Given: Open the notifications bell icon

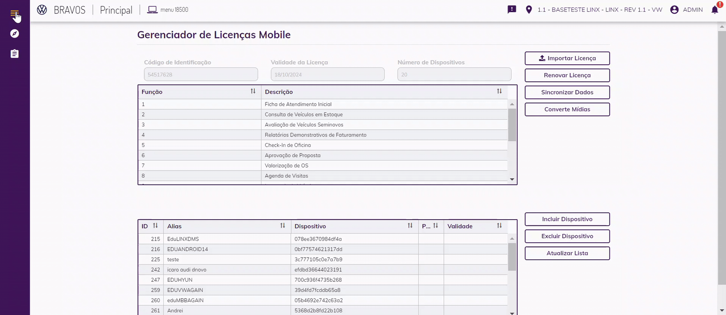Looking at the screenshot, I should pos(715,10).
